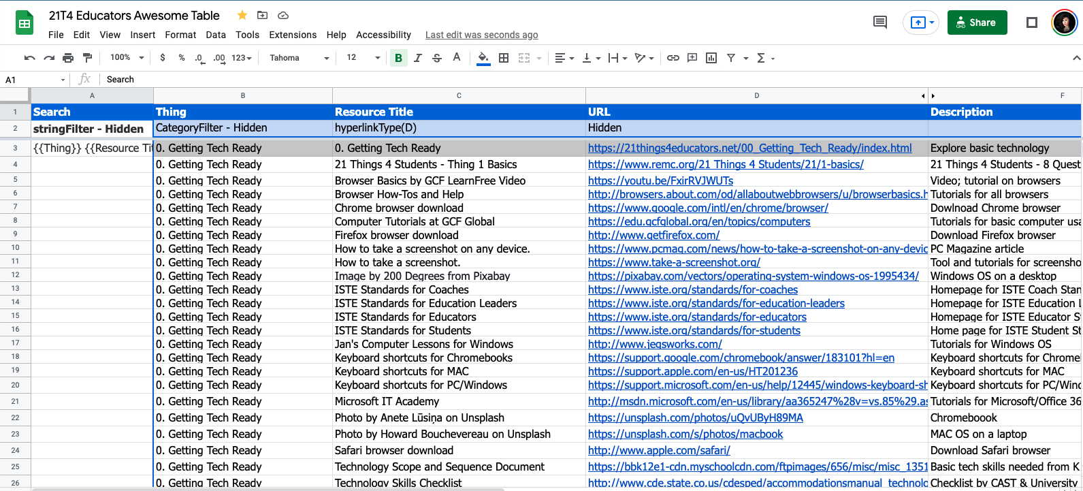Select the cell Chrome browser download

pyautogui.click(x=459, y=208)
